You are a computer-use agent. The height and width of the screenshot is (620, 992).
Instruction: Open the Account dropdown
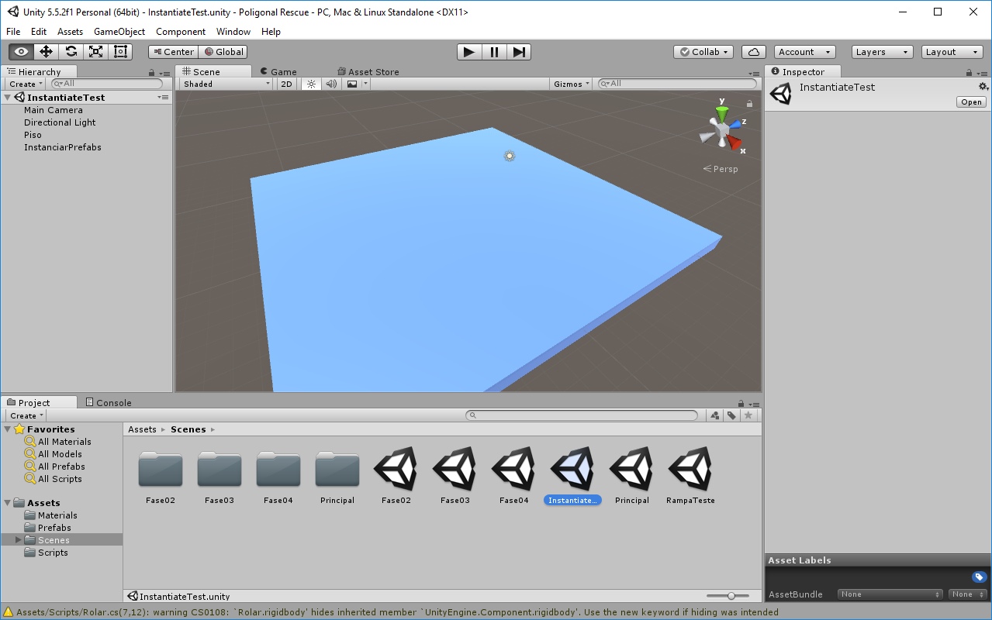pos(804,52)
